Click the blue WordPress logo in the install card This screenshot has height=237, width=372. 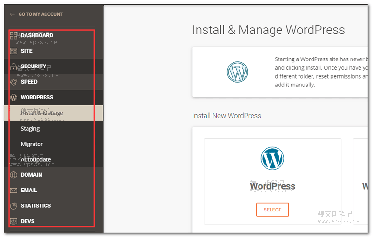(x=272, y=158)
